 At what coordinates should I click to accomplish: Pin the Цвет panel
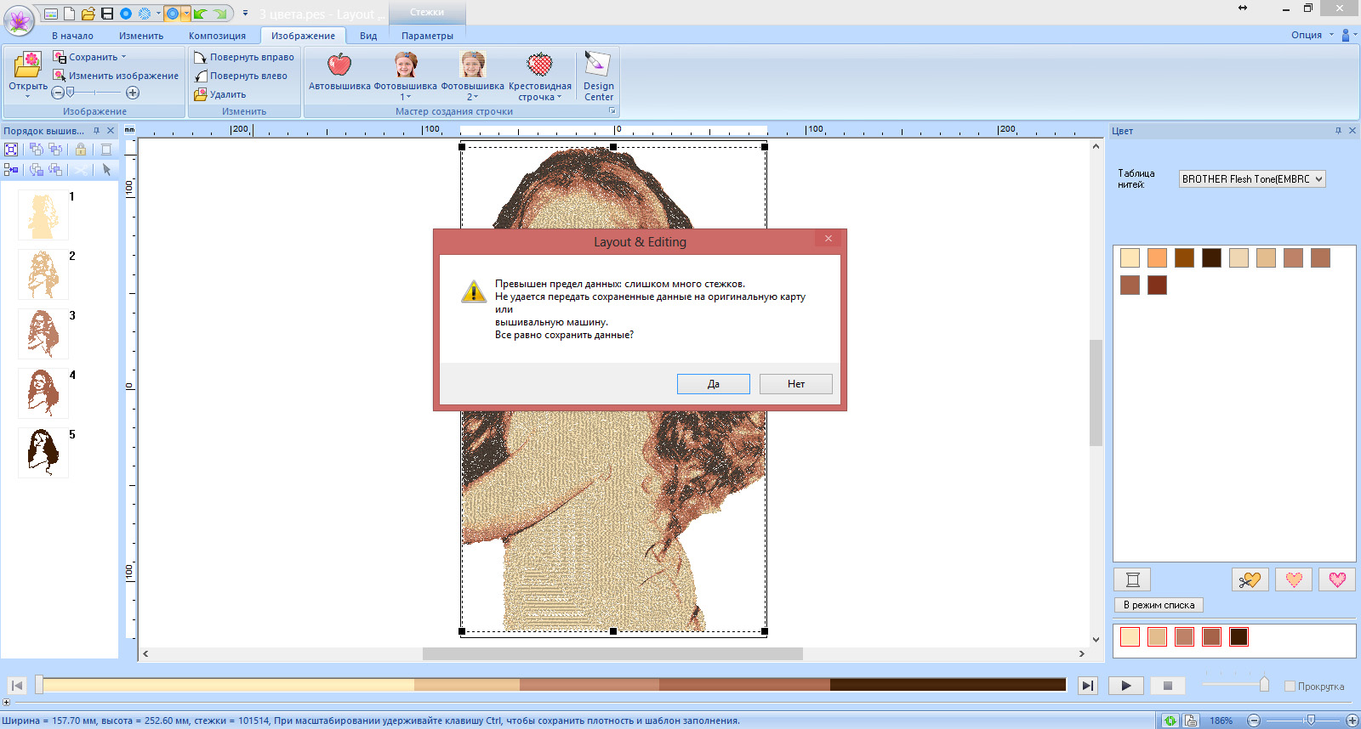1338,131
